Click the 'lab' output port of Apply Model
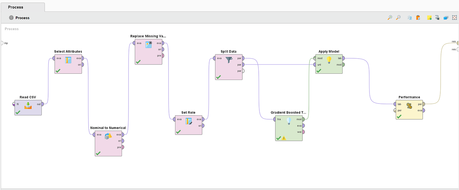This screenshot has height=190, width=459. point(344,58)
